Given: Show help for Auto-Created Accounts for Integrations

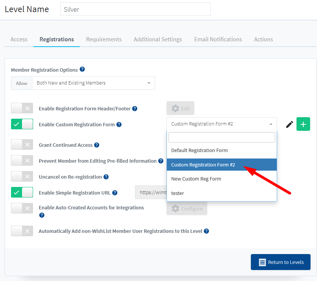Looking at the screenshot, I should (x=42, y=215).
